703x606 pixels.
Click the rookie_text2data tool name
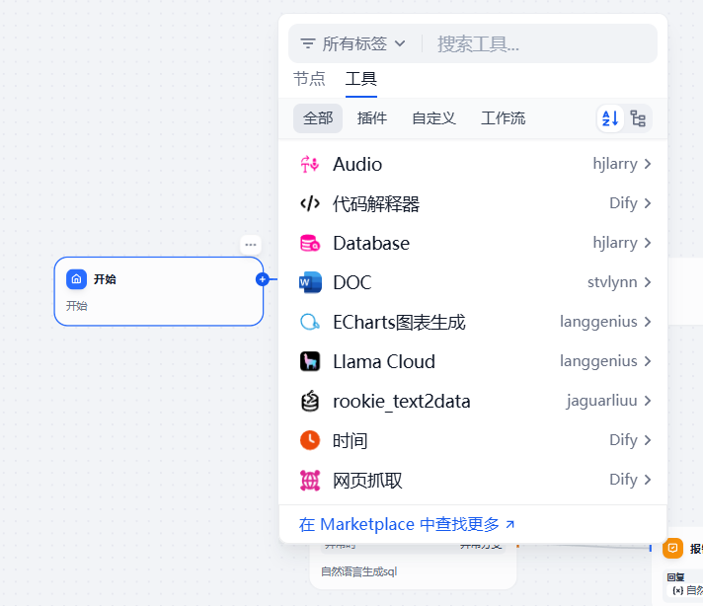click(401, 401)
